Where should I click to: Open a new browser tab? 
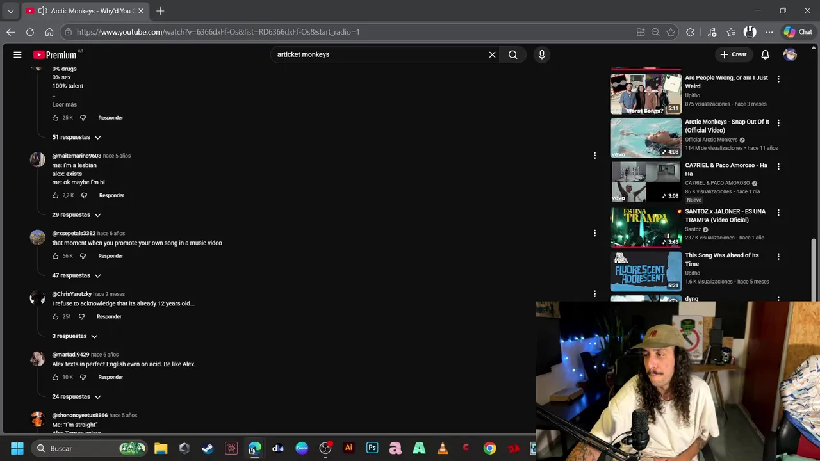point(160,11)
